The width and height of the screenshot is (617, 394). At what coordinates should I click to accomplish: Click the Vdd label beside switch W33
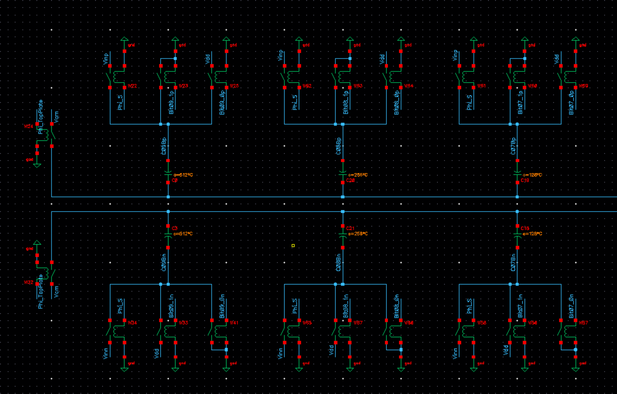157,353
